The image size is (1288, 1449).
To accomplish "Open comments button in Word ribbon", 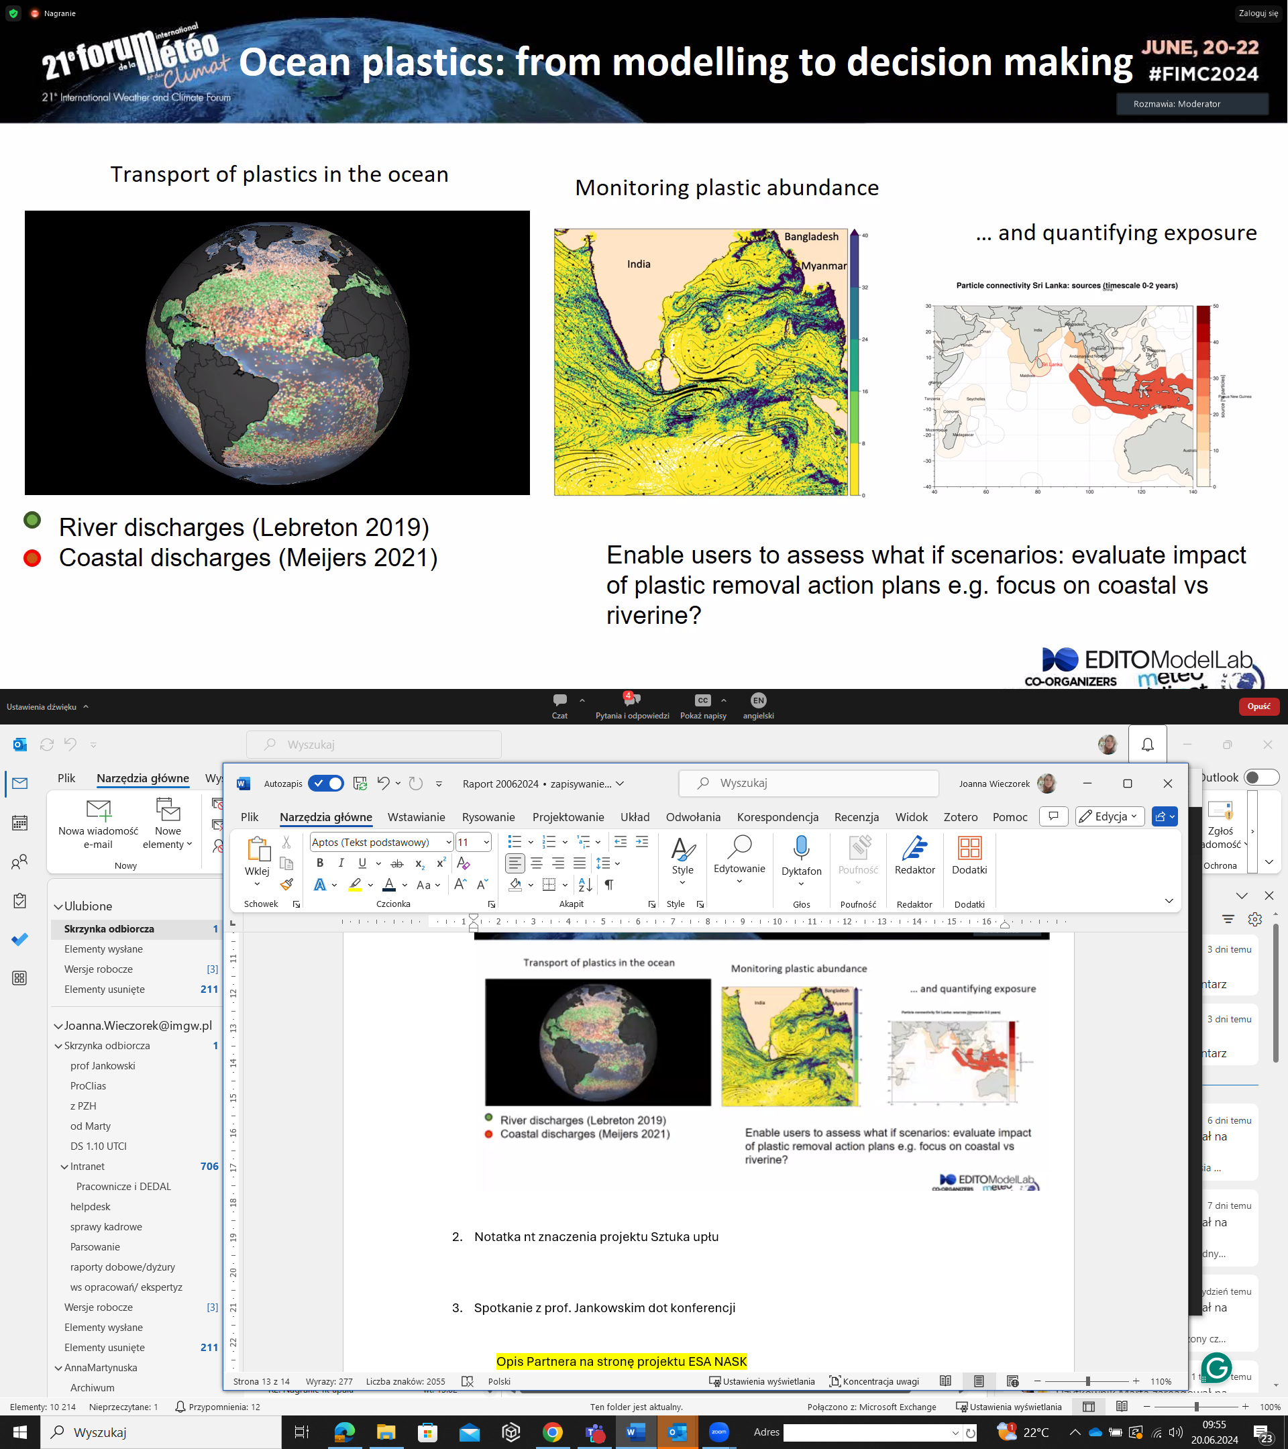I will tap(1053, 816).
